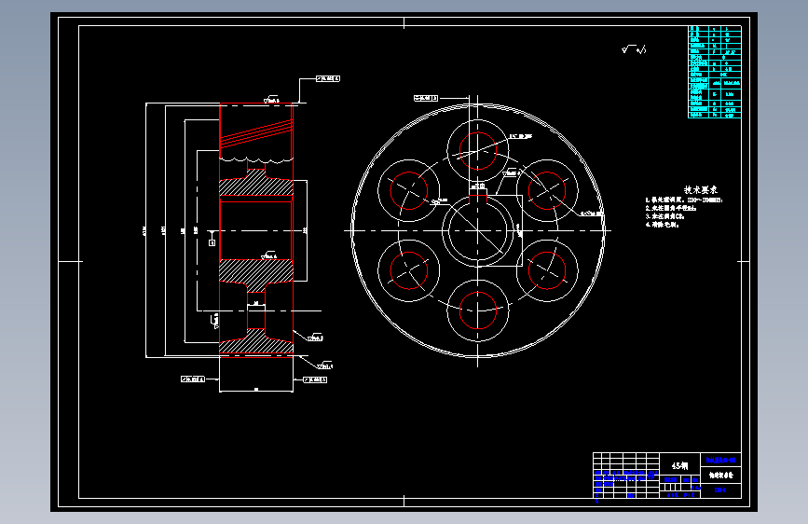Select technical requirement line number 2
This screenshot has width=808, height=524.
tap(671, 208)
